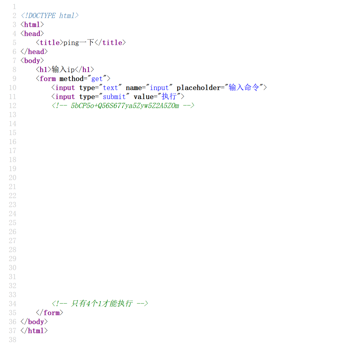Click the form method value "get"

coord(97,79)
